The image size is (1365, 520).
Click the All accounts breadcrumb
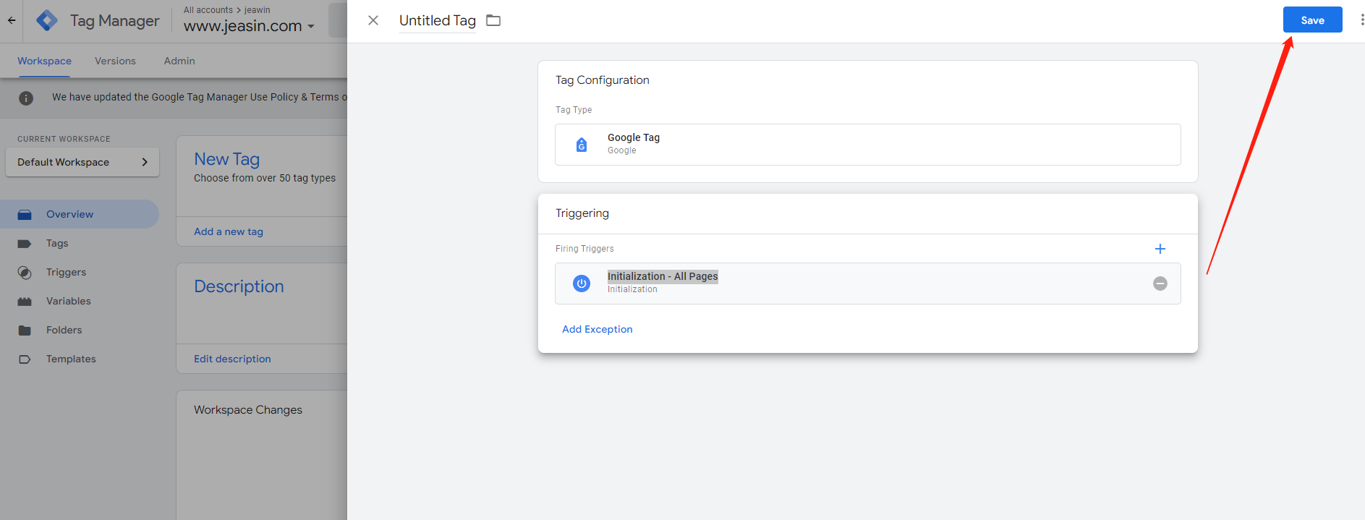coord(208,10)
